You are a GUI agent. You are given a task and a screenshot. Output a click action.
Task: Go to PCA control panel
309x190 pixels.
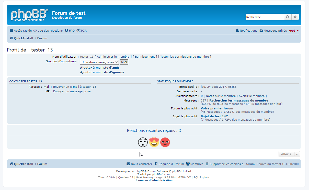(82, 31)
